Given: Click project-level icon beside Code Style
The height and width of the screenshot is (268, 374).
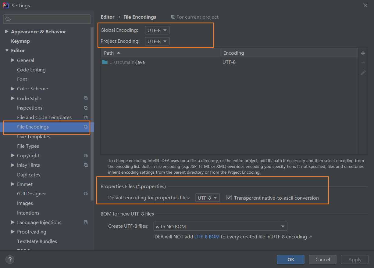Looking at the screenshot, I should point(86,98).
